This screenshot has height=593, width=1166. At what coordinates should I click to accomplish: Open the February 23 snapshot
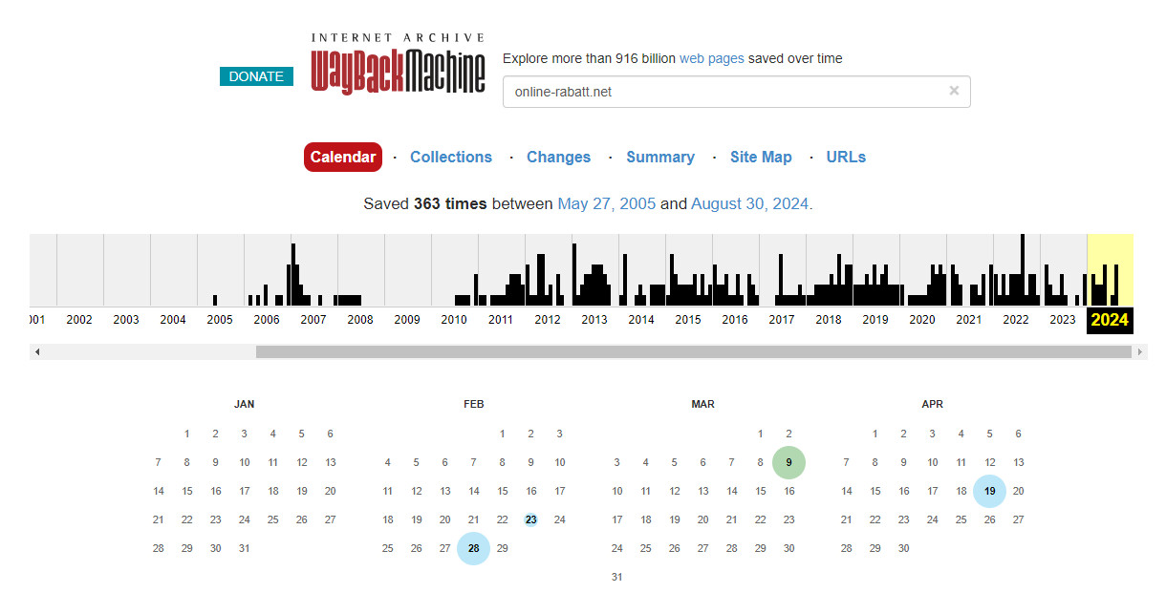pos(530,519)
